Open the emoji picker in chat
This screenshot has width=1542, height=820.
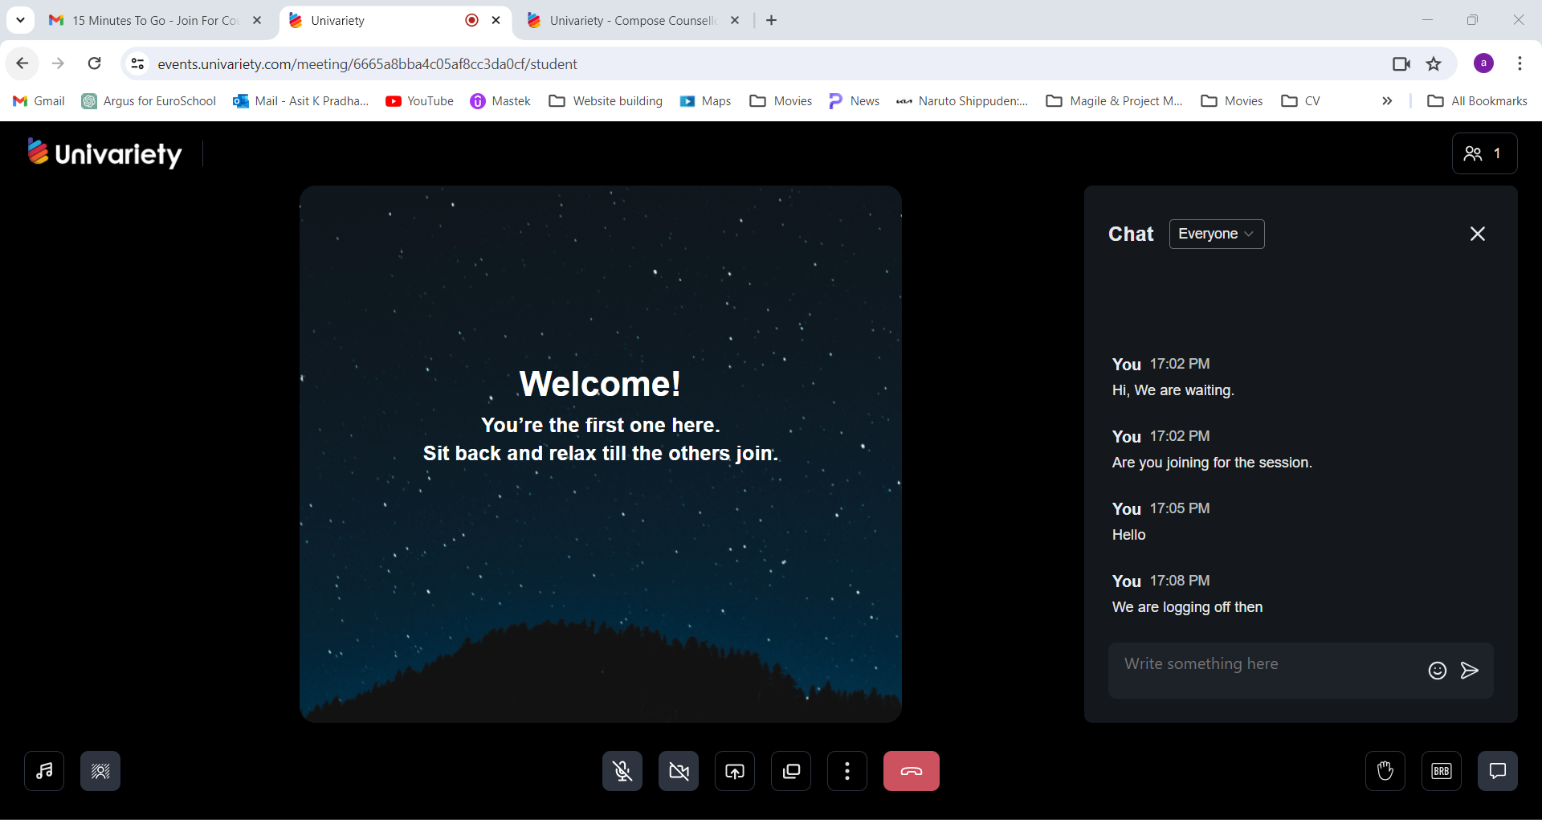[1437, 671]
